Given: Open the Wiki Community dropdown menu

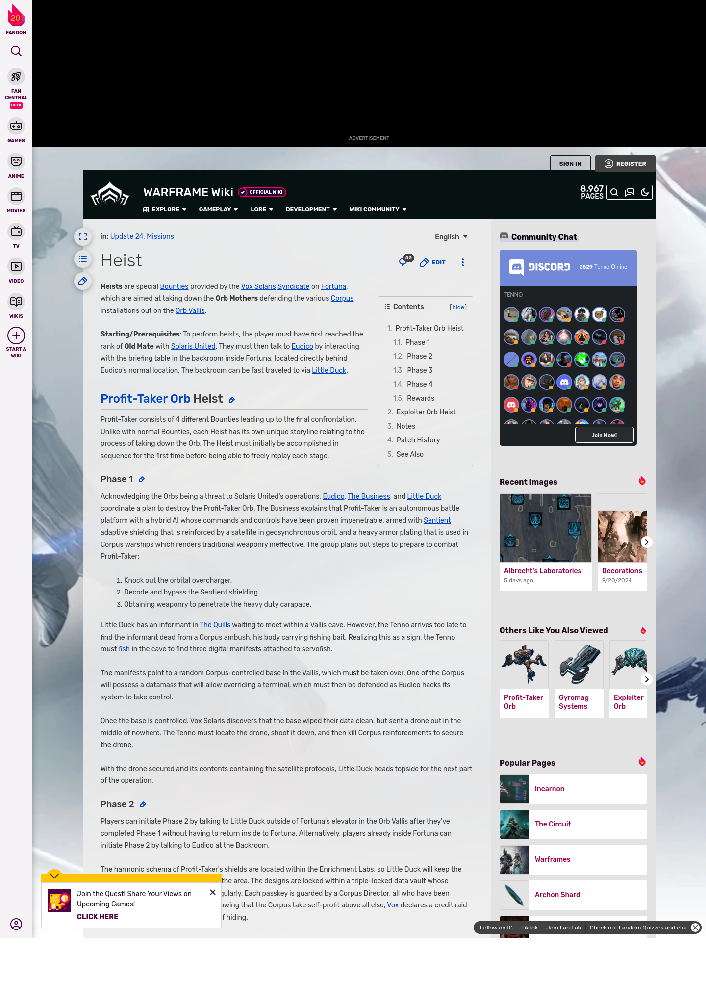Looking at the screenshot, I should 378,209.
